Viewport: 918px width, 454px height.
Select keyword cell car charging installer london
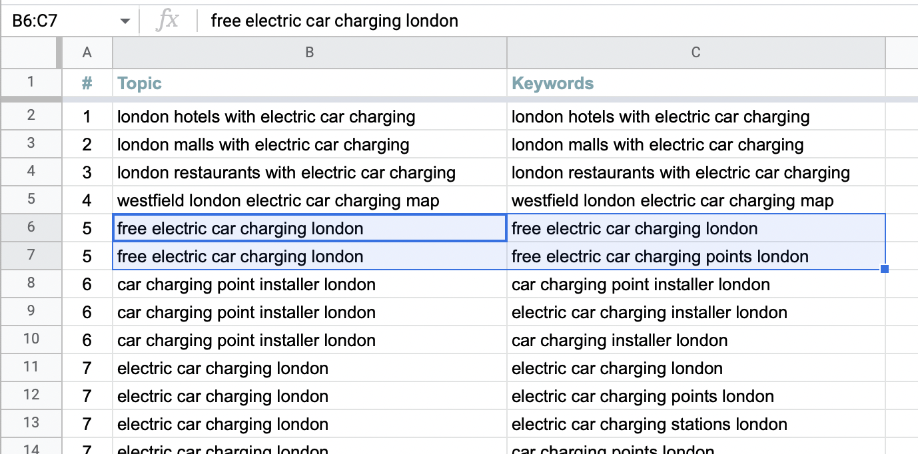coord(696,340)
